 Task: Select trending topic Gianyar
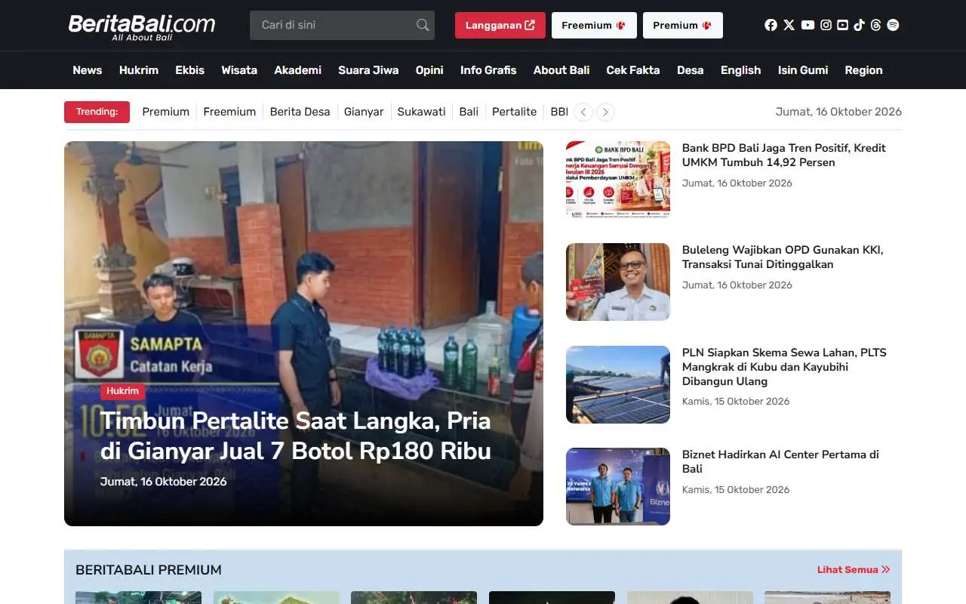point(364,112)
